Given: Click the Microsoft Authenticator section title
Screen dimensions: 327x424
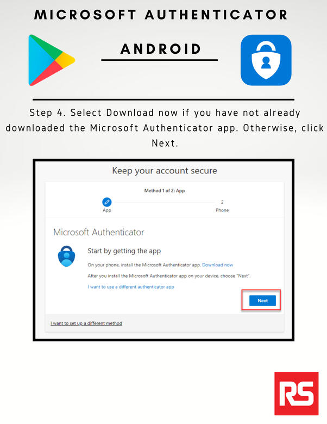Looking at the screenshot, I should click(x=99, y=232).
